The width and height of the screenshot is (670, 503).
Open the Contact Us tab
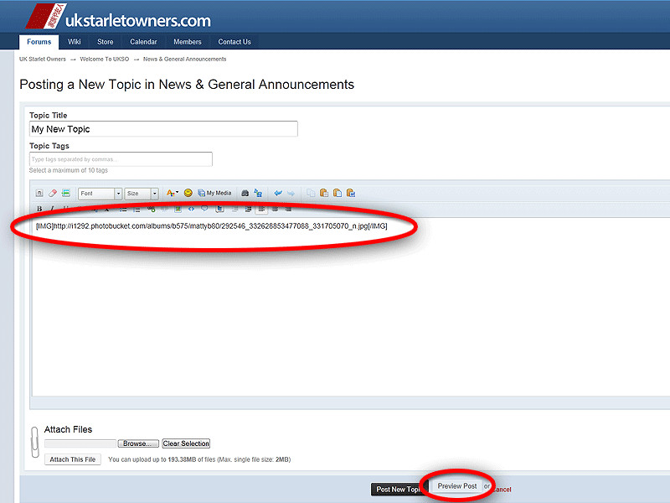(x=234, y=42)
